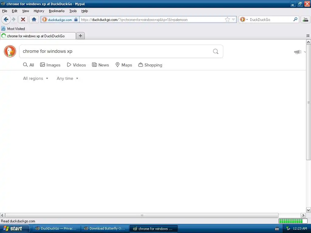Click the megaphone announcement icon
311x233 pixels.
point(298,52)
